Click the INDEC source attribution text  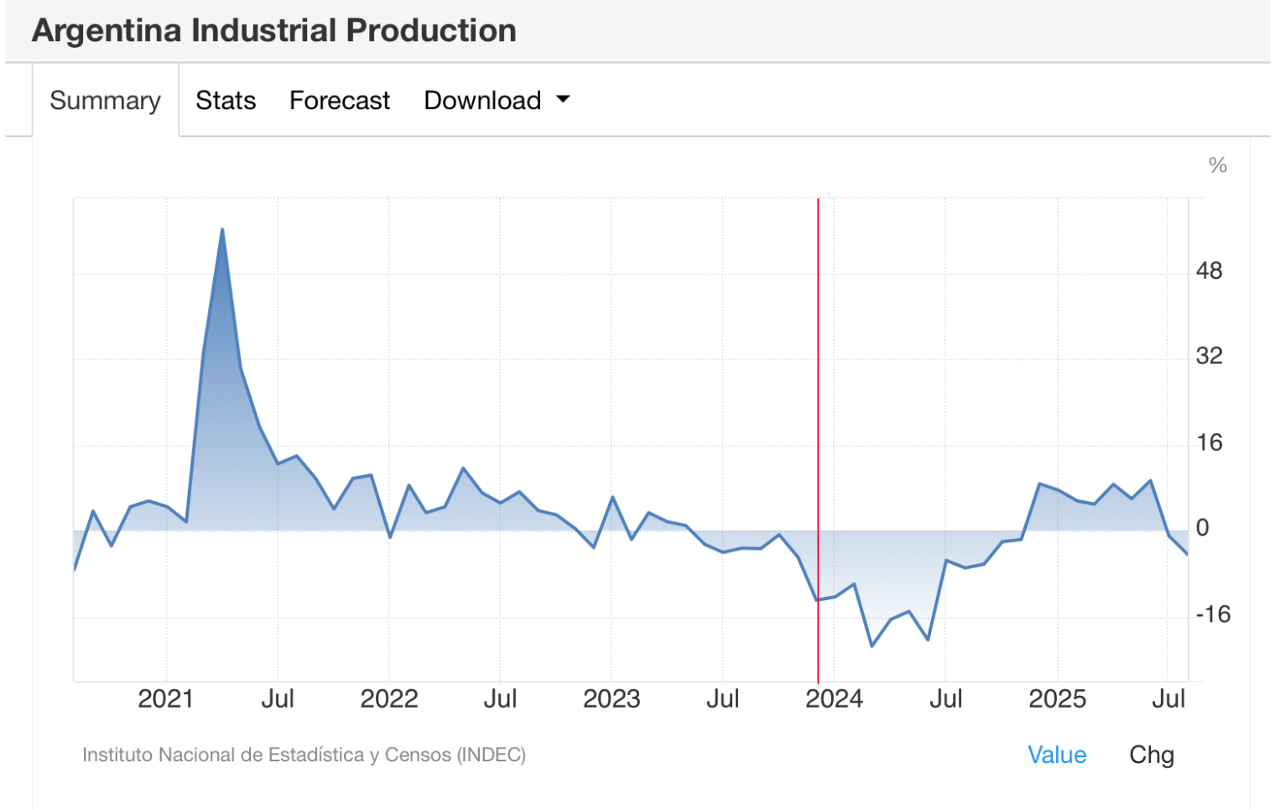[304, 755]
